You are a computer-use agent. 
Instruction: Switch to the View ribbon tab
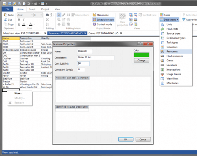pyautogui.click(x=57, y=9)
